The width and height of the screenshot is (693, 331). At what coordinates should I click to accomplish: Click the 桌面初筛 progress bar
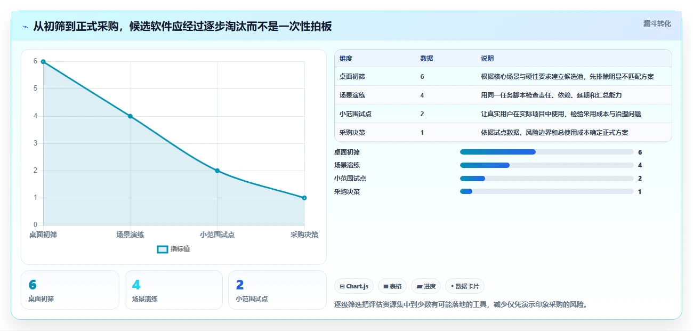click(x=547, y=152)
